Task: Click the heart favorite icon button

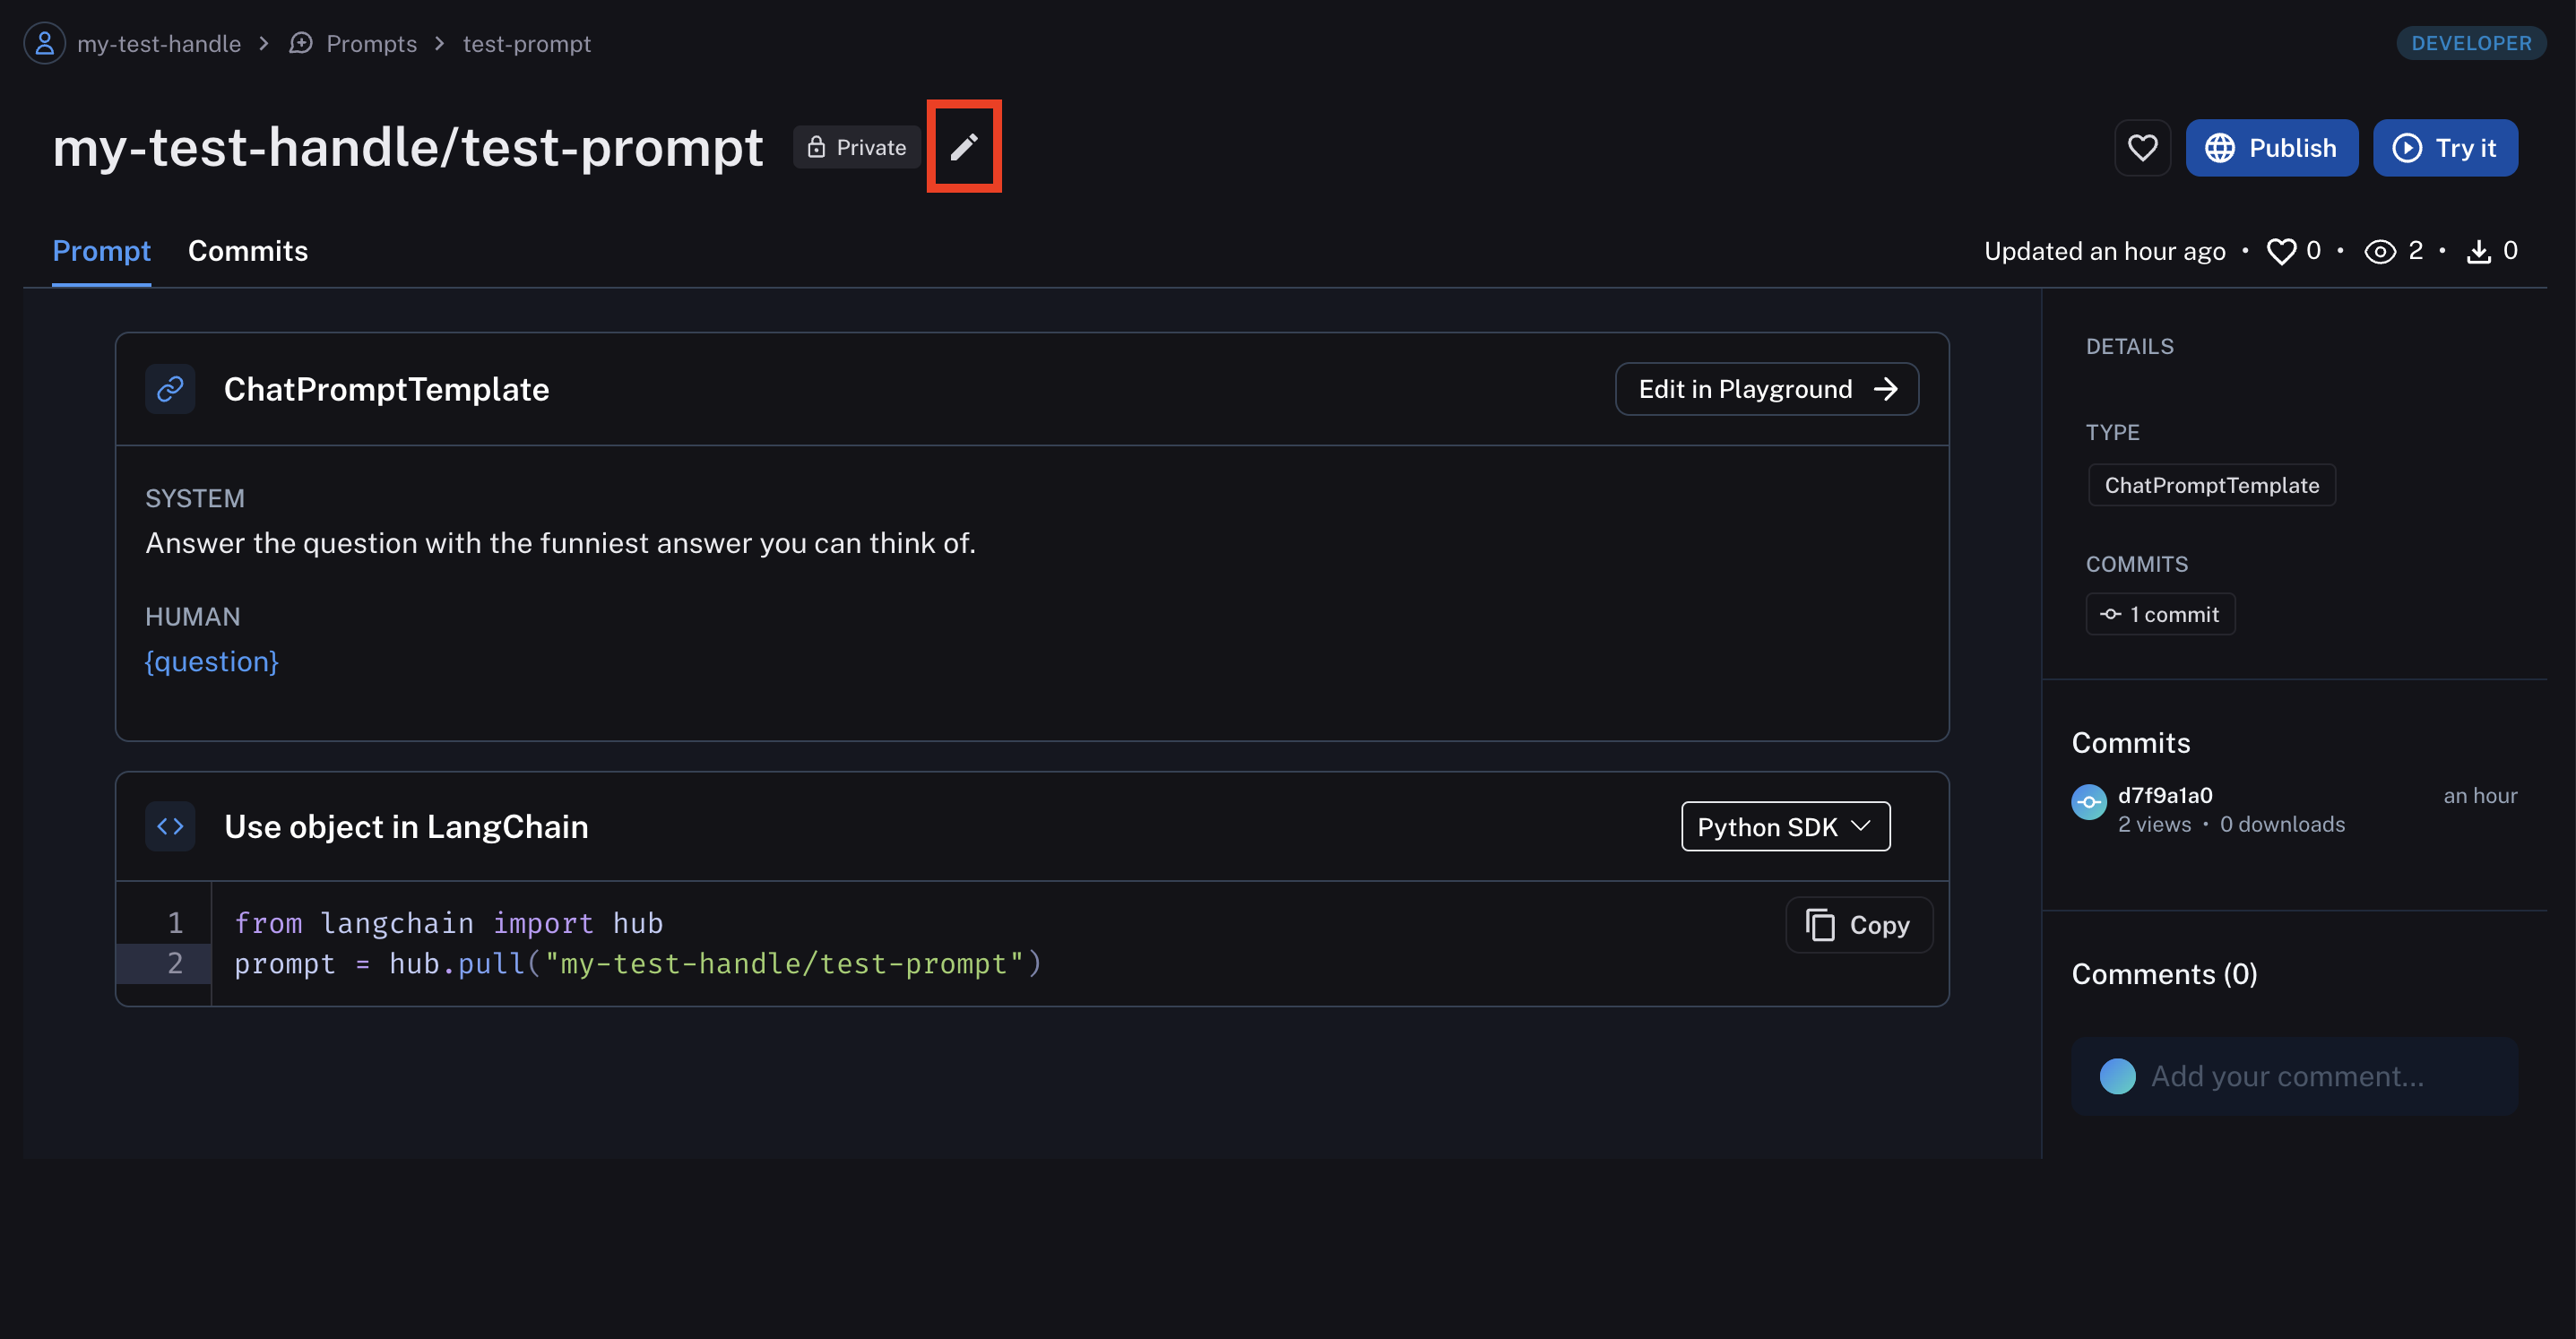Action: (x=2142, y=148)
